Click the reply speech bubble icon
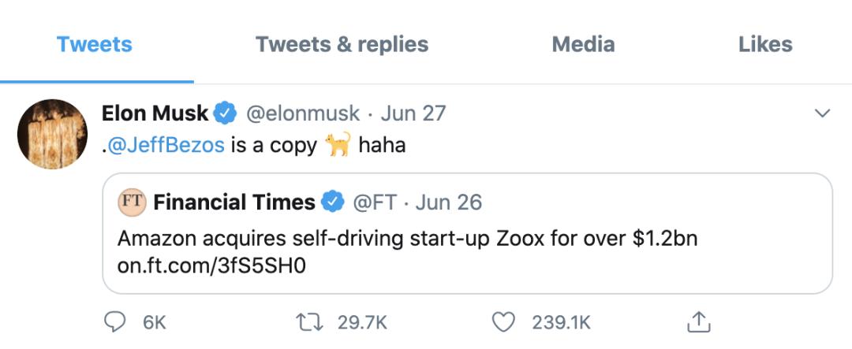The image size is (852, 349). coord(116,321)
